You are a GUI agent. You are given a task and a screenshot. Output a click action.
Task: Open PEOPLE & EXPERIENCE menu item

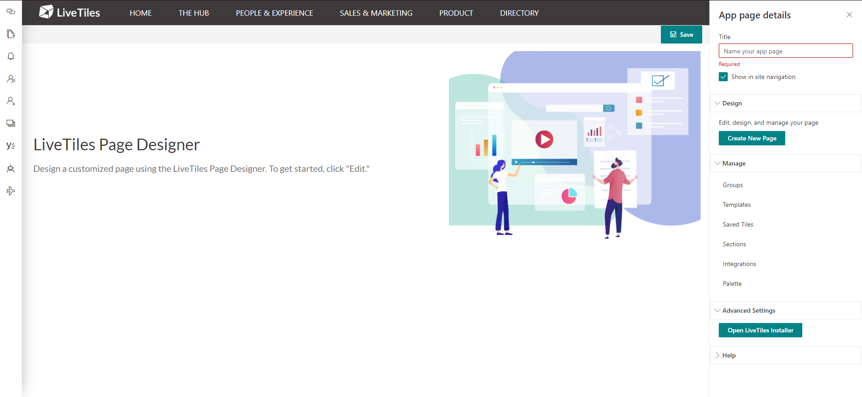274,13
